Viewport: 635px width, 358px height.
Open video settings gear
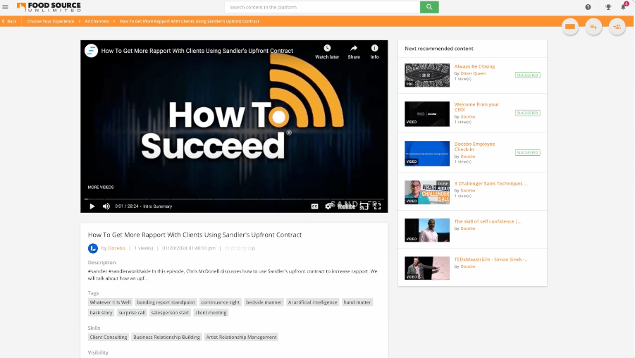click(326, 206)
